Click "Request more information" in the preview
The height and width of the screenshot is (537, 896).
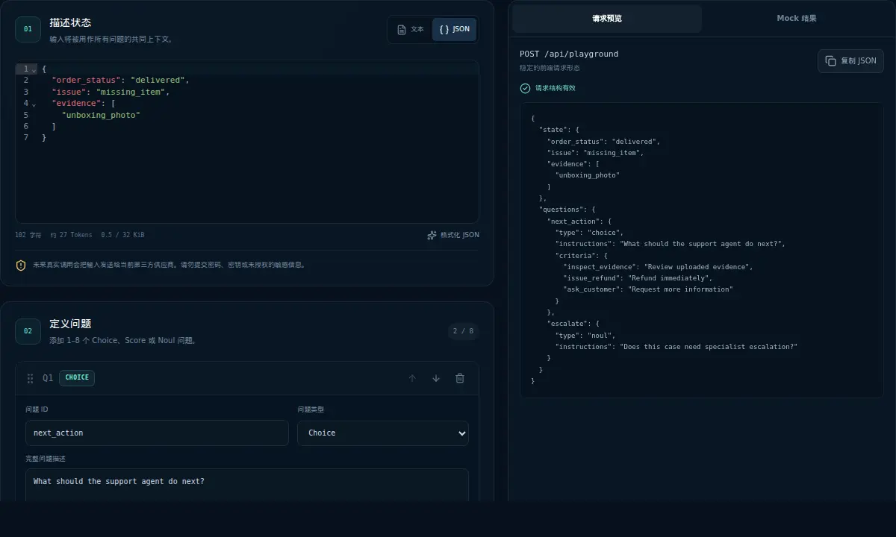click(680, 289)
